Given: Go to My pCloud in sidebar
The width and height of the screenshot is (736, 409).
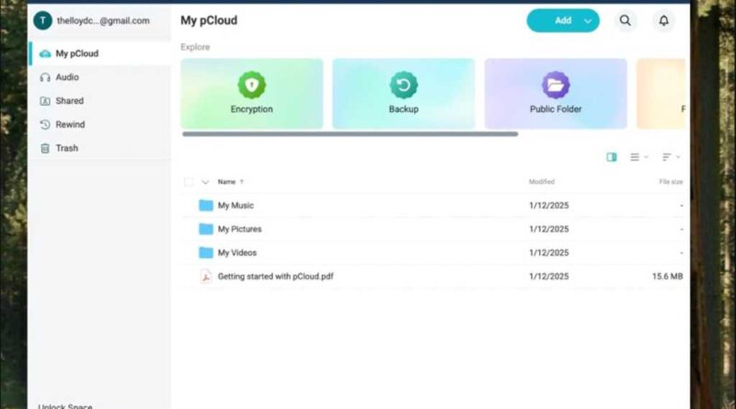Looking at the screenshot, I should point(99,53).
